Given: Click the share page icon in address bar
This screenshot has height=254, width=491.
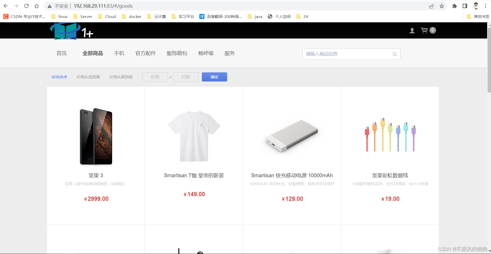Looking at the screenshot, I should tap(431, 6).
